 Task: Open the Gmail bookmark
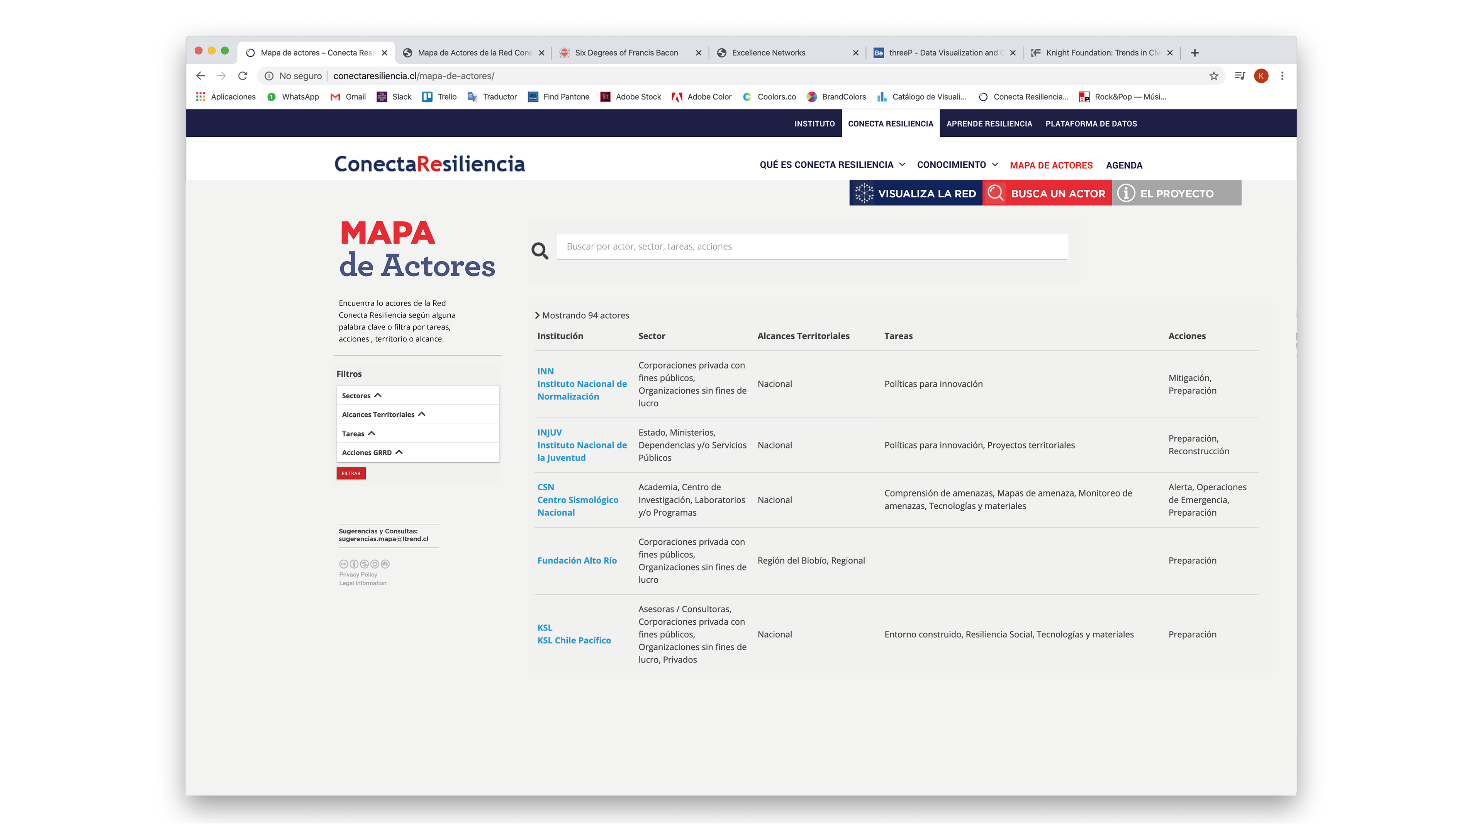348,97
